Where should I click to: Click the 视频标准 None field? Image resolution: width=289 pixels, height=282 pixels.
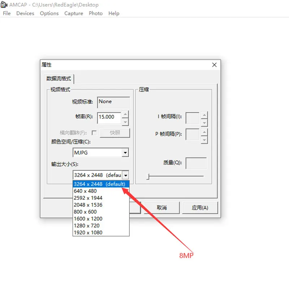(x=113, y=103)
